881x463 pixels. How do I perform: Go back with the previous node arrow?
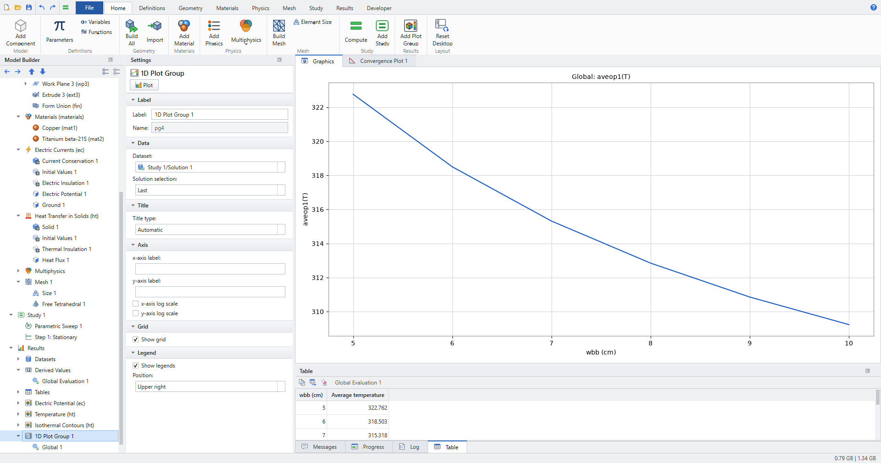click(x=7, y=72)
